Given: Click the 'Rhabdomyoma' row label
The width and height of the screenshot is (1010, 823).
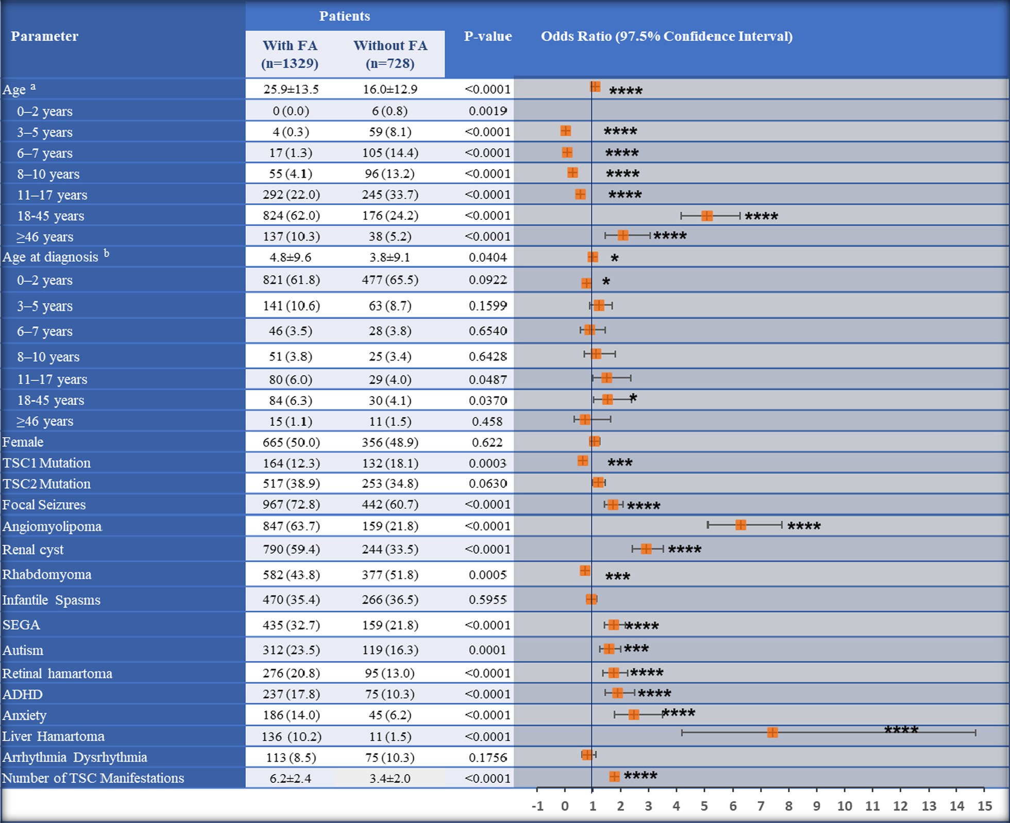Looking at the screenshot, I should point(46,574).
